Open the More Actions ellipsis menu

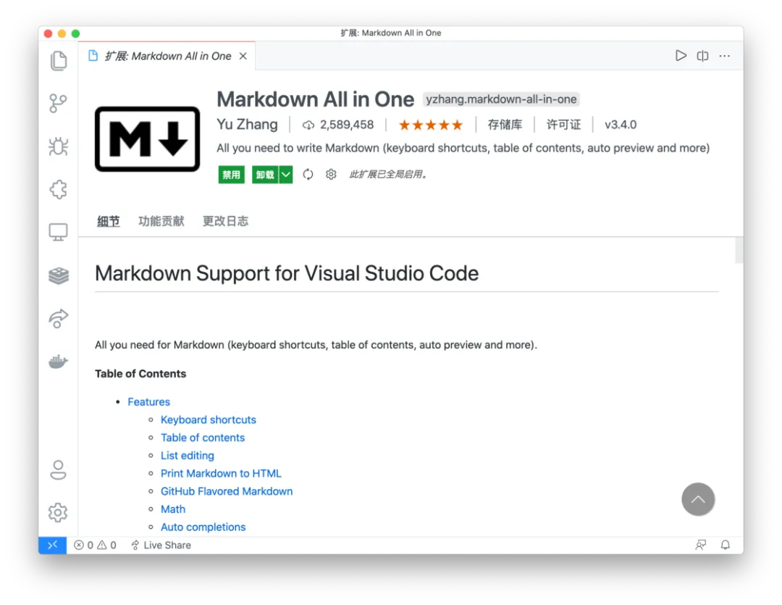click(725, 55)
